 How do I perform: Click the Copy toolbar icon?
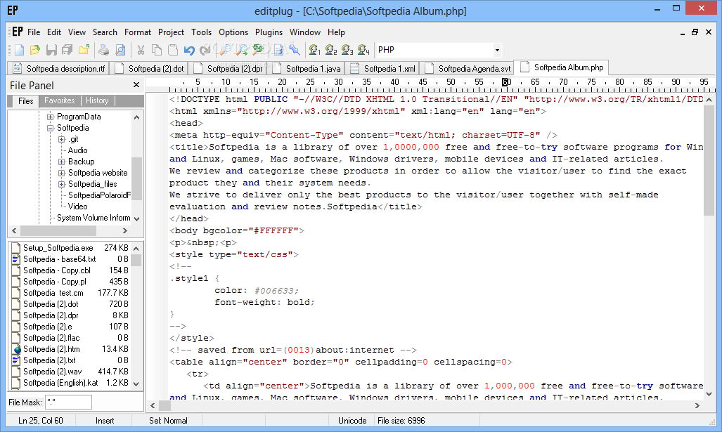pos(157,50)
